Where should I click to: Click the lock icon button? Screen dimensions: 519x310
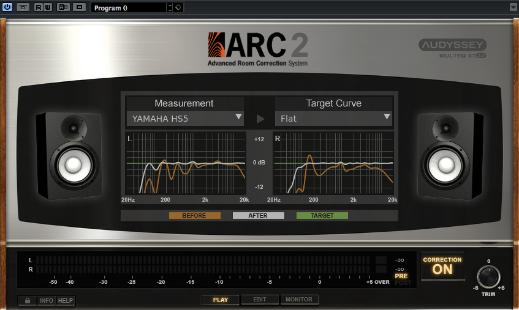(28, 301)
